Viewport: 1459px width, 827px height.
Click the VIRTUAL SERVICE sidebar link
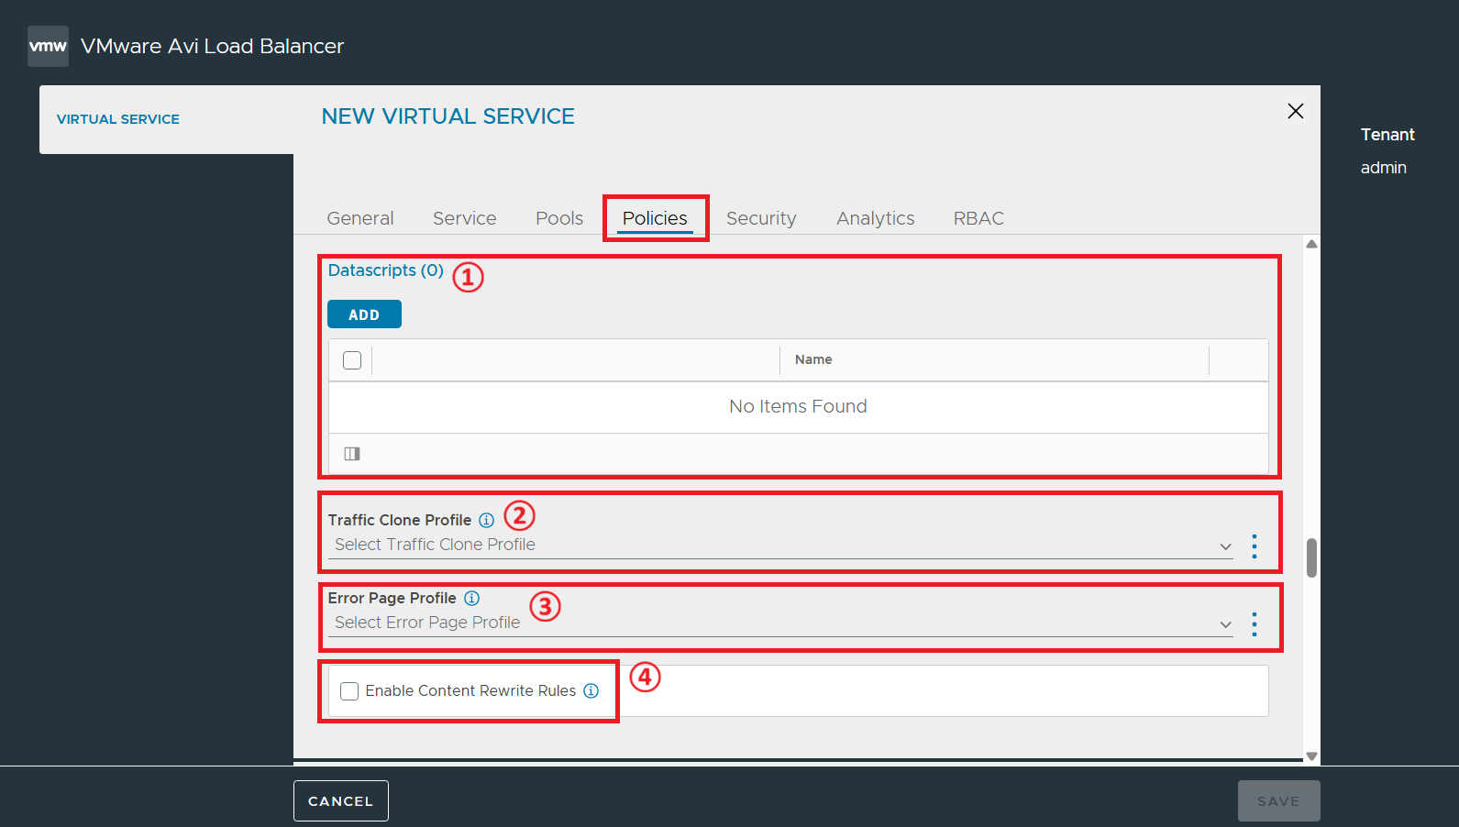[x=118, y=119]
